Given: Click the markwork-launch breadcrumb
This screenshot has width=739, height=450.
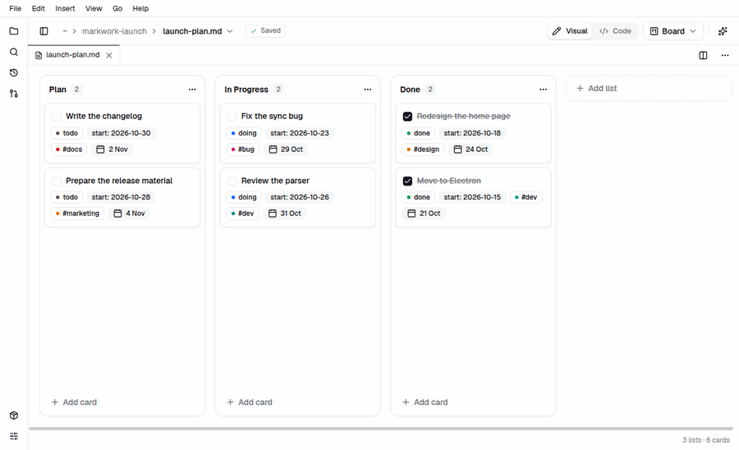Looking at the screenshot, I should [114, 31].
